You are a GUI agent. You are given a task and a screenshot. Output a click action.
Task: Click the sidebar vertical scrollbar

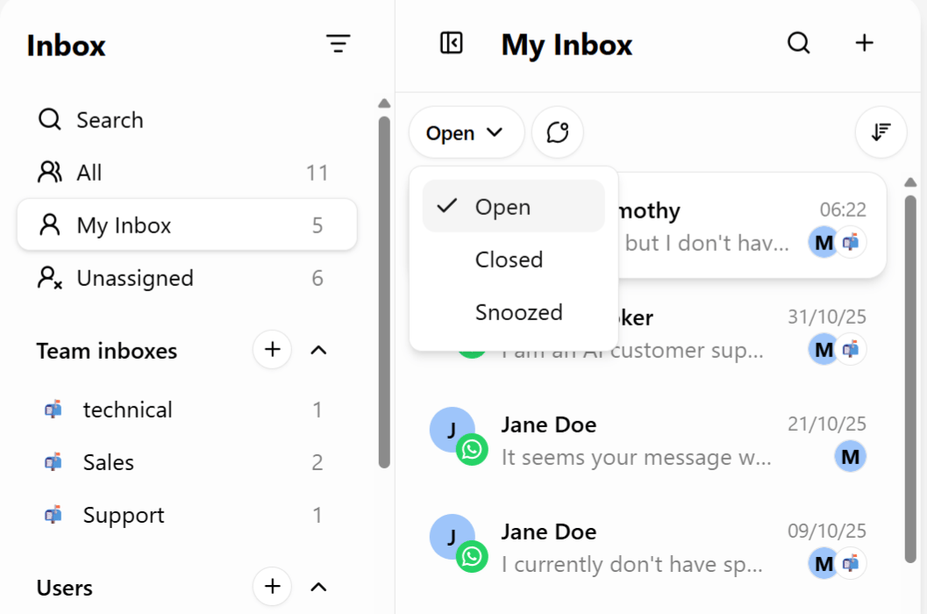(384, 291)
